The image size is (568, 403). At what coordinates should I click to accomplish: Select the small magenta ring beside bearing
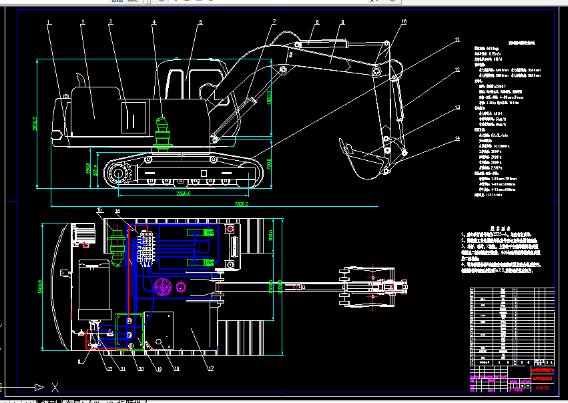(181, 288)
